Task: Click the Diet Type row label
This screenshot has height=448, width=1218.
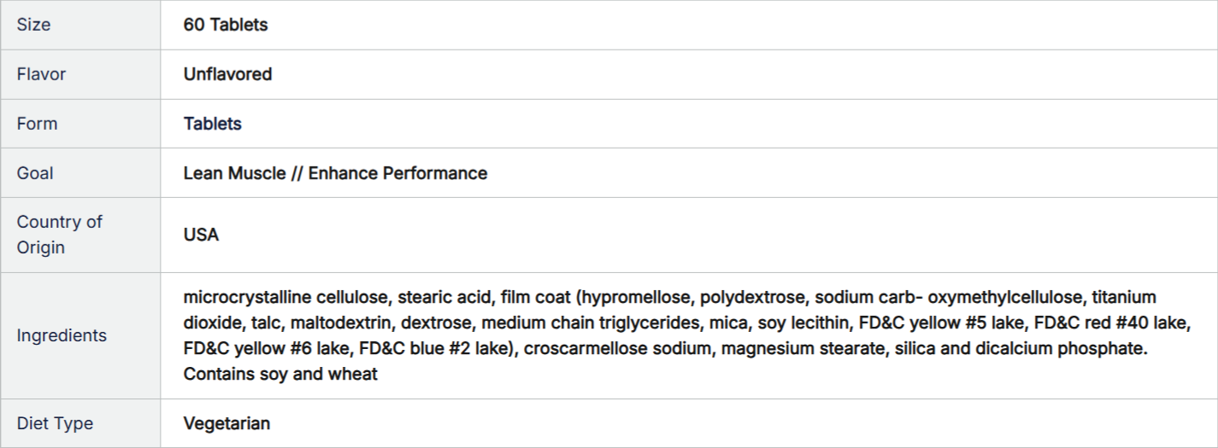Action: click(x=55, y=423)
